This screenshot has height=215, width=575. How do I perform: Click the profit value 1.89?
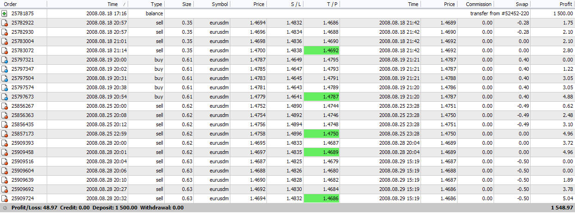[x=569, y=180]
